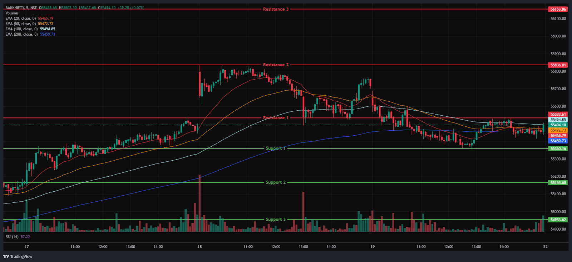
Task: Click the Resistance 2 line label
Action: click(276, 65)
